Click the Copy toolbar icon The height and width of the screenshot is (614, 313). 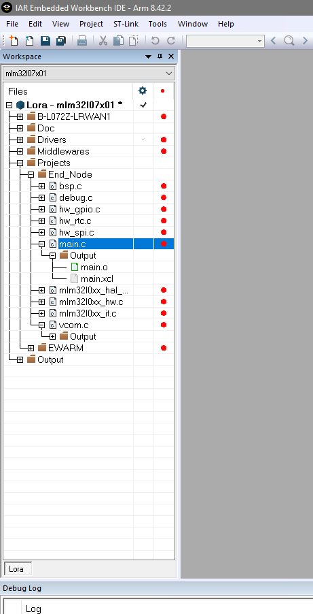click(118, 40)
